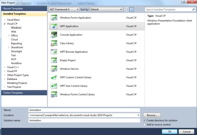Screen dimensions: 197x135
Task: Expand the Visual C++ tree node
Action: [x=5, y=67]
